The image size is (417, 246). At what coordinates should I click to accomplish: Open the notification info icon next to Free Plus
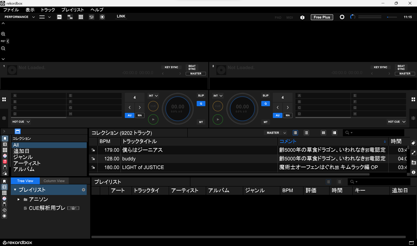point(302,17)
